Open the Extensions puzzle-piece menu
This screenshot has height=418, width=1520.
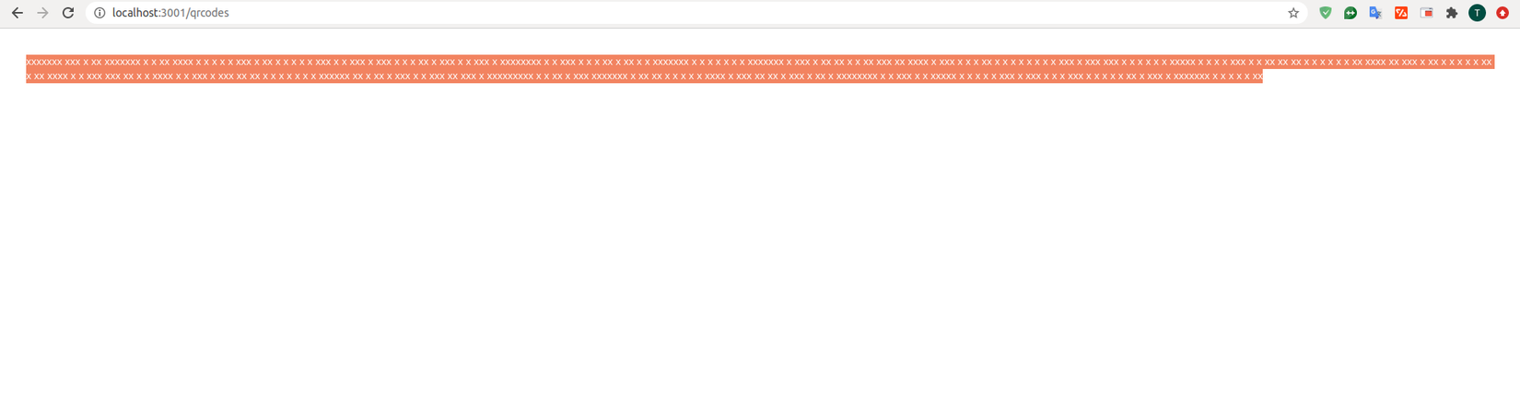pos(1452,13)
